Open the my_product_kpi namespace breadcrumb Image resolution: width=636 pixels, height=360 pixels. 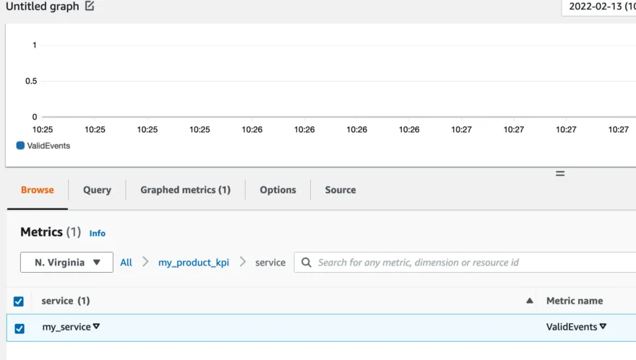pyautogui.click(x=193, y=263)
